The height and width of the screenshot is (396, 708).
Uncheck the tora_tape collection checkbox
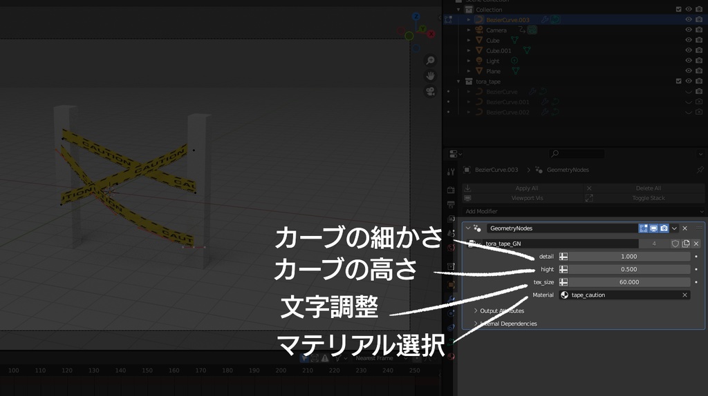point(679,81)
